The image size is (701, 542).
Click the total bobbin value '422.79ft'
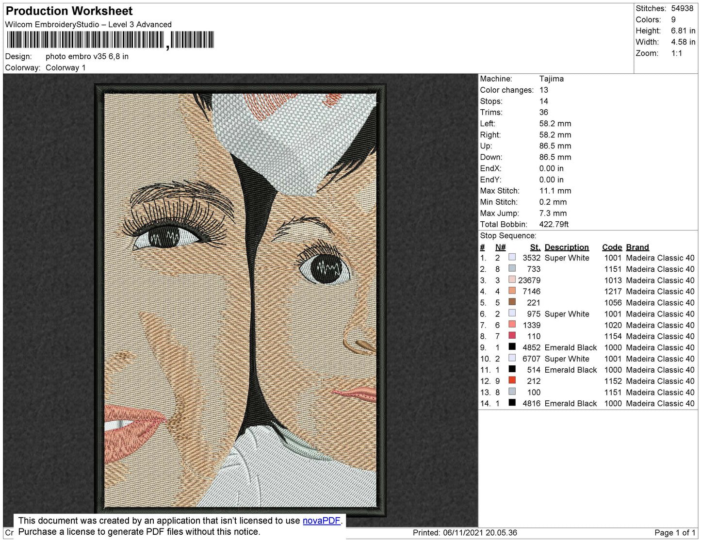click(554, 224)
